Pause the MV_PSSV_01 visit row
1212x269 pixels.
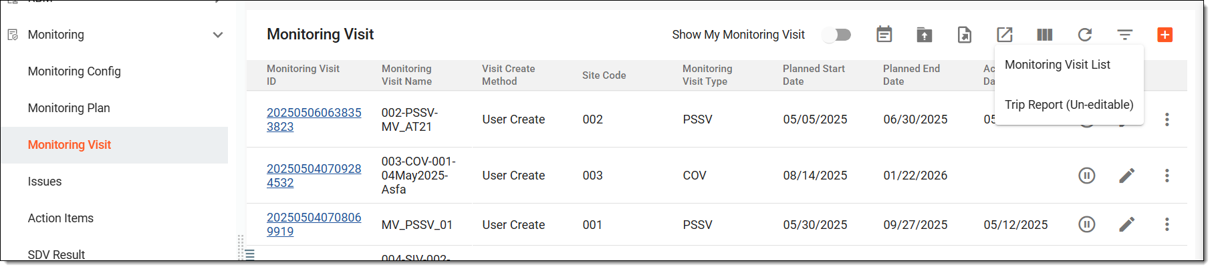1087,224
